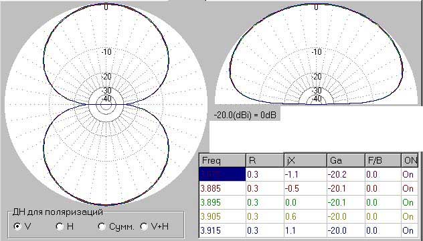Click the R column header
This screenshot has width=423, height=241.
(264, 161)
